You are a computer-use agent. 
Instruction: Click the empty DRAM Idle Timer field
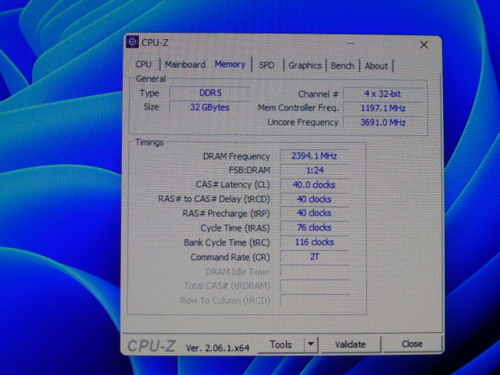(314, 272)
